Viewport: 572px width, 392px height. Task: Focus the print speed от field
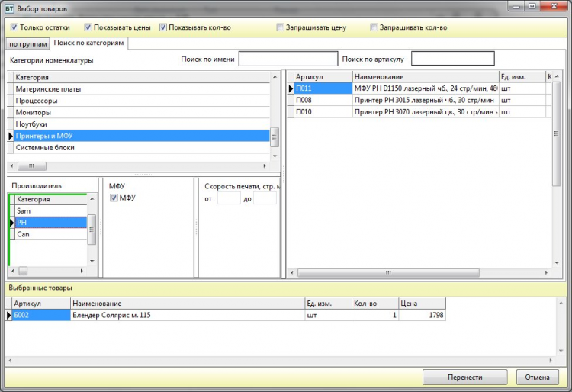pos(229,199)
